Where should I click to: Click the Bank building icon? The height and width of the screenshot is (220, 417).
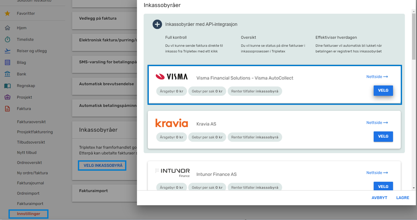coord(8,74)
